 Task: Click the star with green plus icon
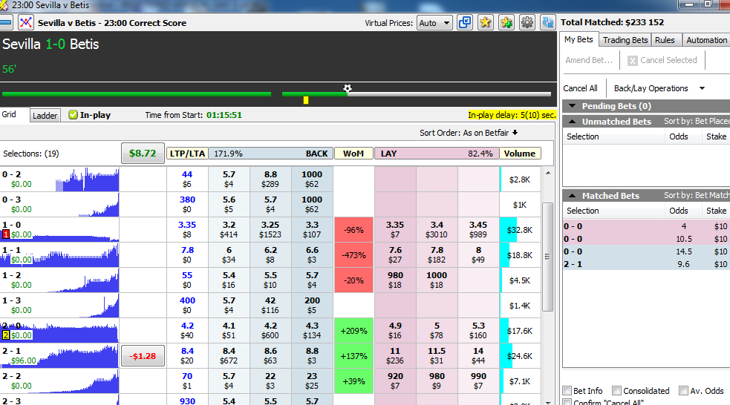tap(506, 22)
